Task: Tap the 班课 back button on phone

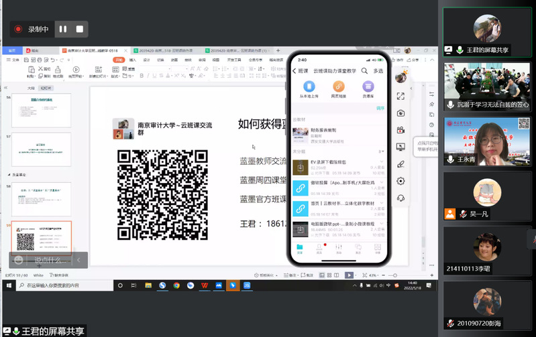Action: pyautogui.click(x=300, y=71)
